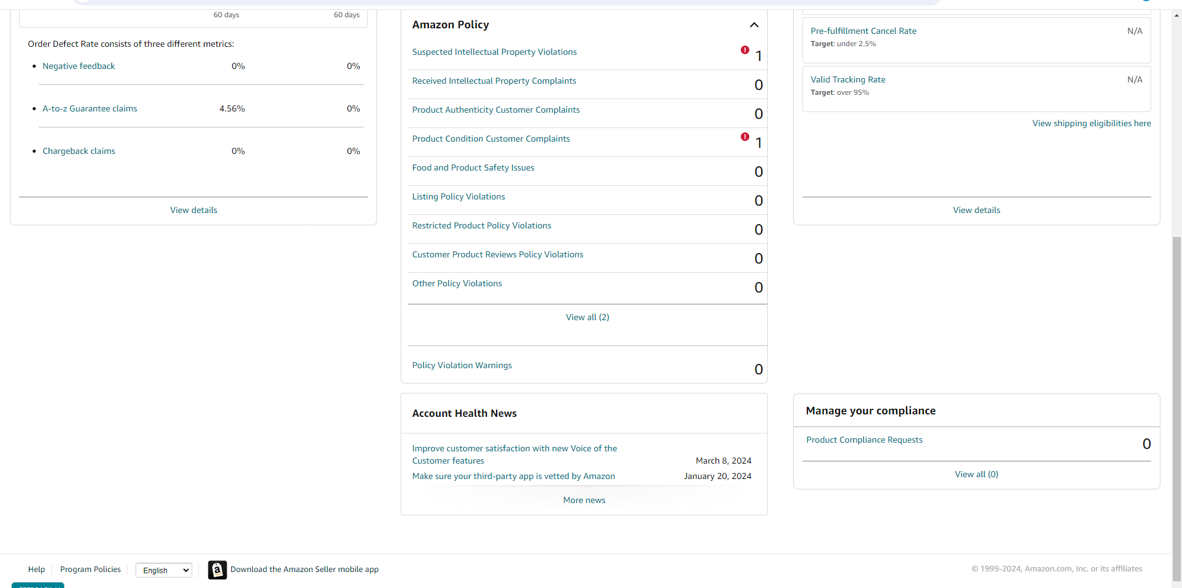Open Restricted Product Policy Violations

tap(481, 225)
